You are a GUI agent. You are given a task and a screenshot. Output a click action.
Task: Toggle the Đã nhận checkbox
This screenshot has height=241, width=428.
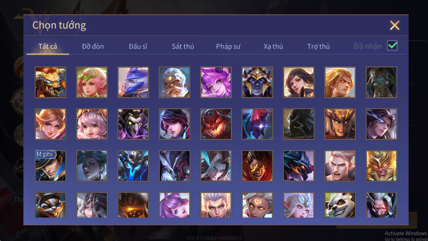(x=392, y=46)
